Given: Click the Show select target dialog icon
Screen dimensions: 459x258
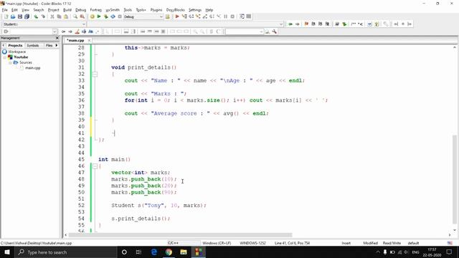Looking at the screenshot, I should 167,16.
